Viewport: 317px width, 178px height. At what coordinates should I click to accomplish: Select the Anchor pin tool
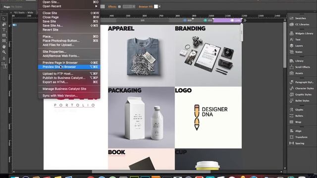[3, 58]
